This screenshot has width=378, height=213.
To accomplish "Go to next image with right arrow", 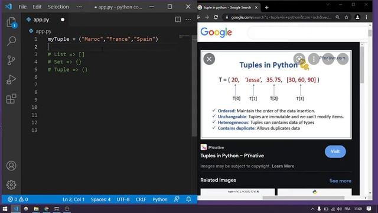I will [343, 59].
